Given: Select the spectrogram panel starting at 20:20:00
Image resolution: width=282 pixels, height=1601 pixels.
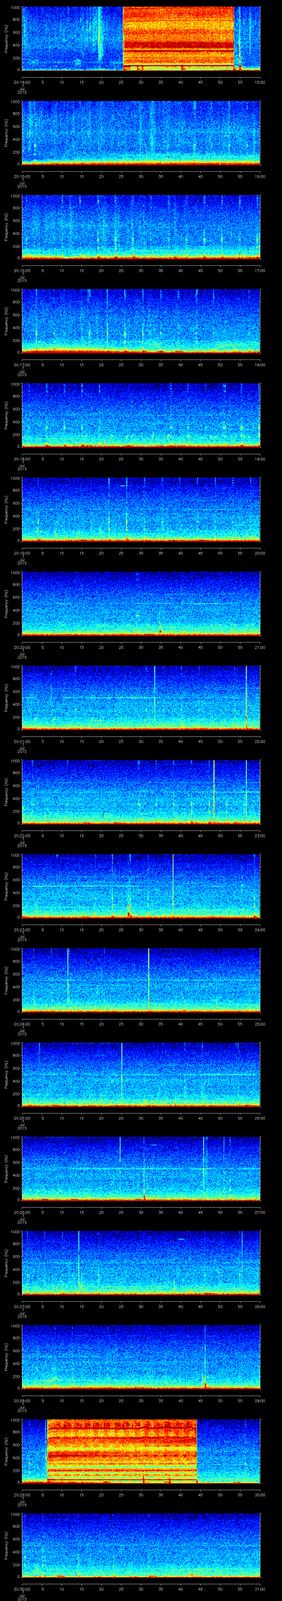Looking at the screenshot, I should point(141,603).
